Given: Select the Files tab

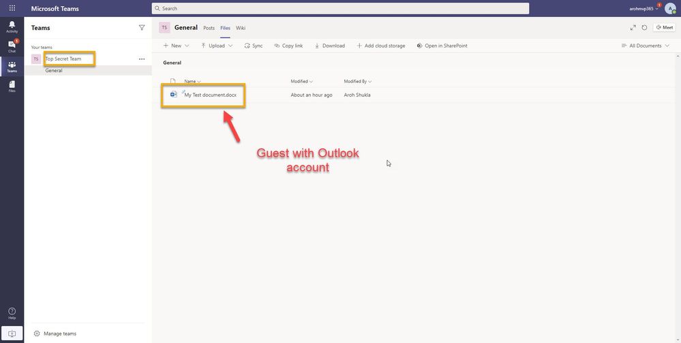Looking at the screenshot, I should tap(225, 28).
